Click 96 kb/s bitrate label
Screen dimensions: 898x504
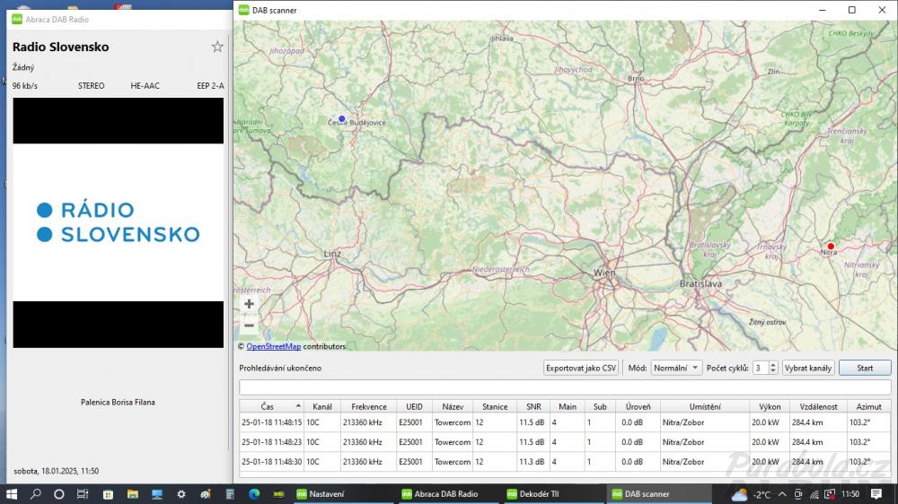(x=25, y=86)
